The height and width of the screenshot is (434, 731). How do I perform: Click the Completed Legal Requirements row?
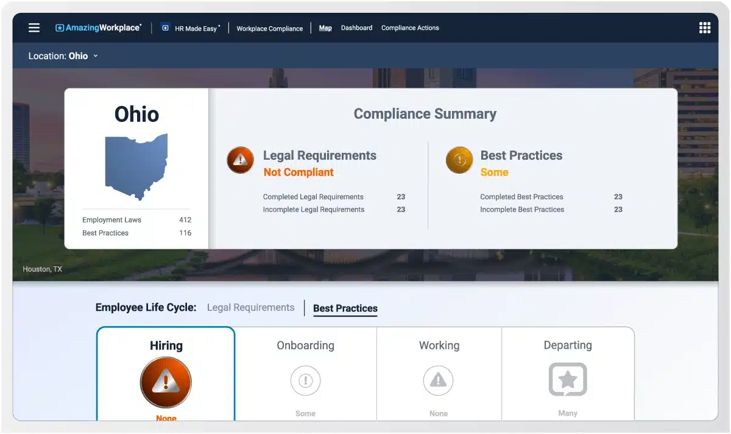[x=334, y=197]
